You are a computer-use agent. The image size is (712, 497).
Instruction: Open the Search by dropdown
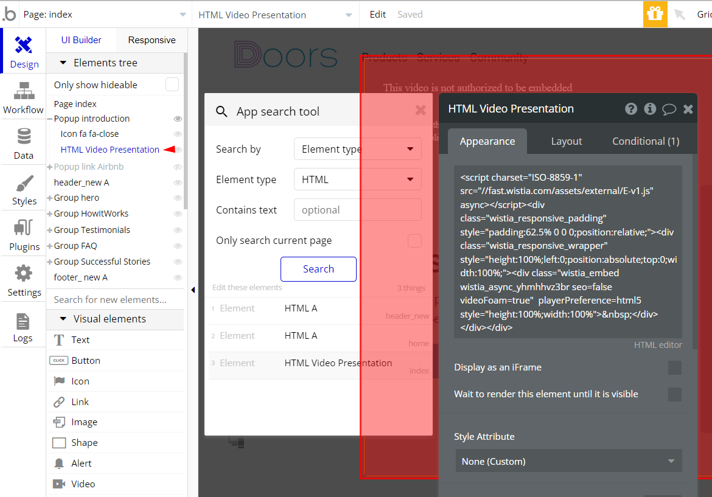coord(358,149)
